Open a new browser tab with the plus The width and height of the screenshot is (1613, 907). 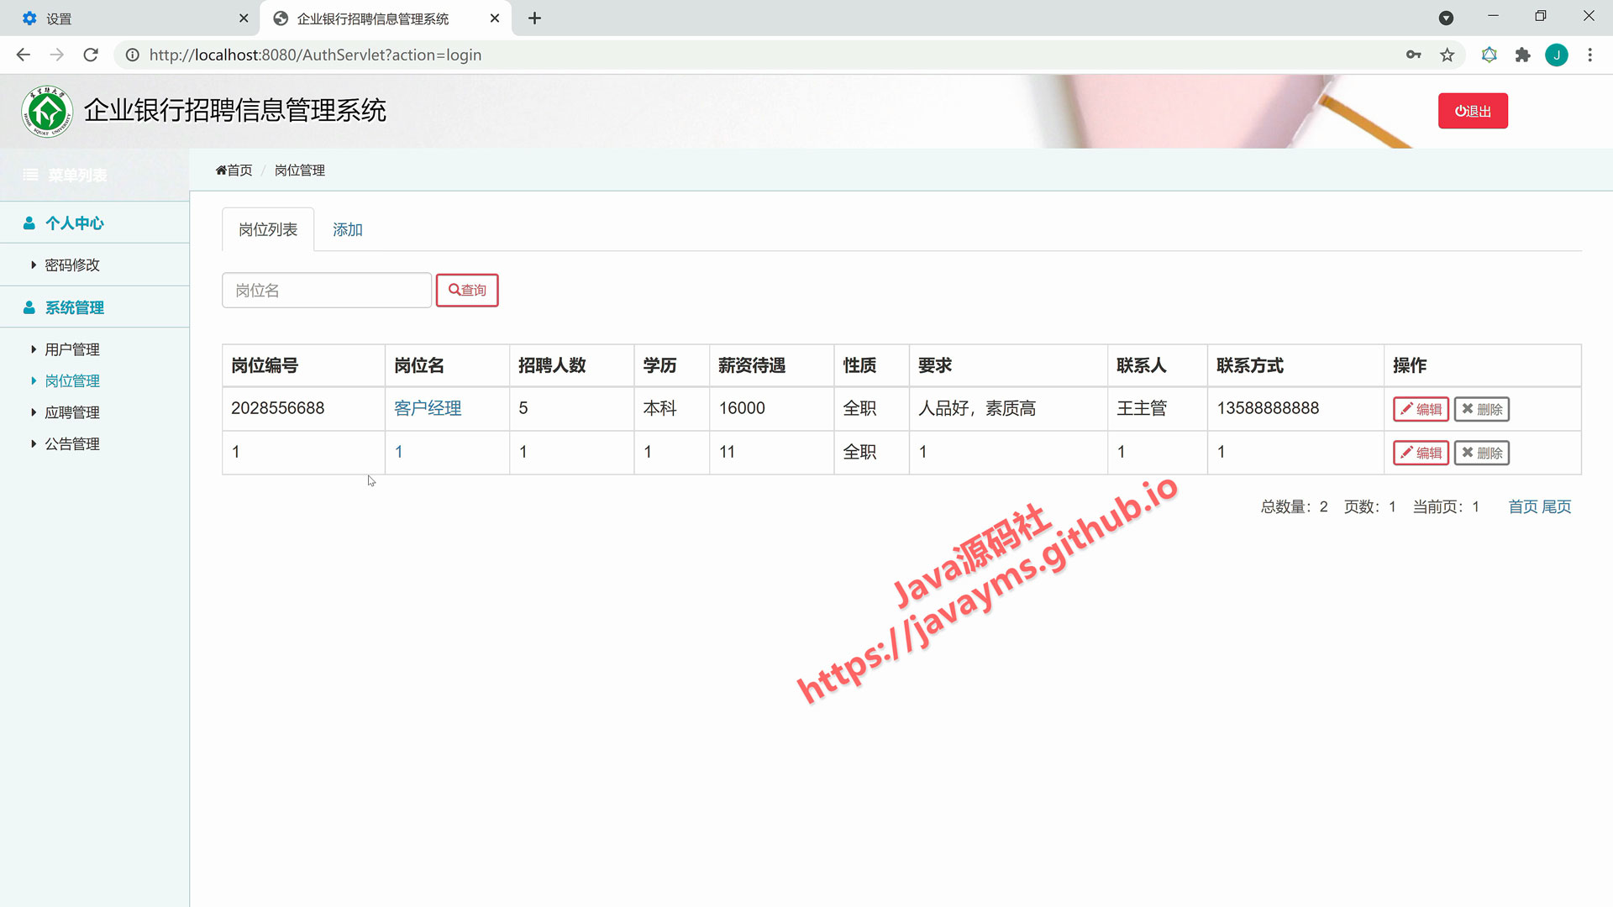pyautogui.click(x=534, y=18)
